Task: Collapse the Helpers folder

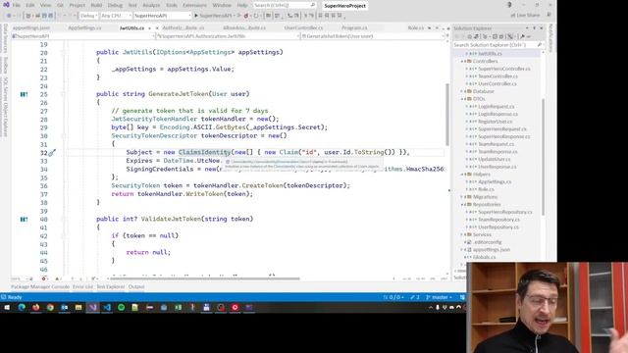Action: (462, 175)
